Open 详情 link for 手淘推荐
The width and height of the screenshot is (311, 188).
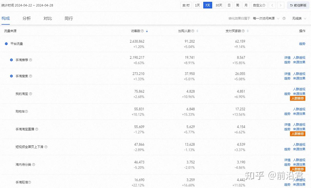(x=287, y=58)
